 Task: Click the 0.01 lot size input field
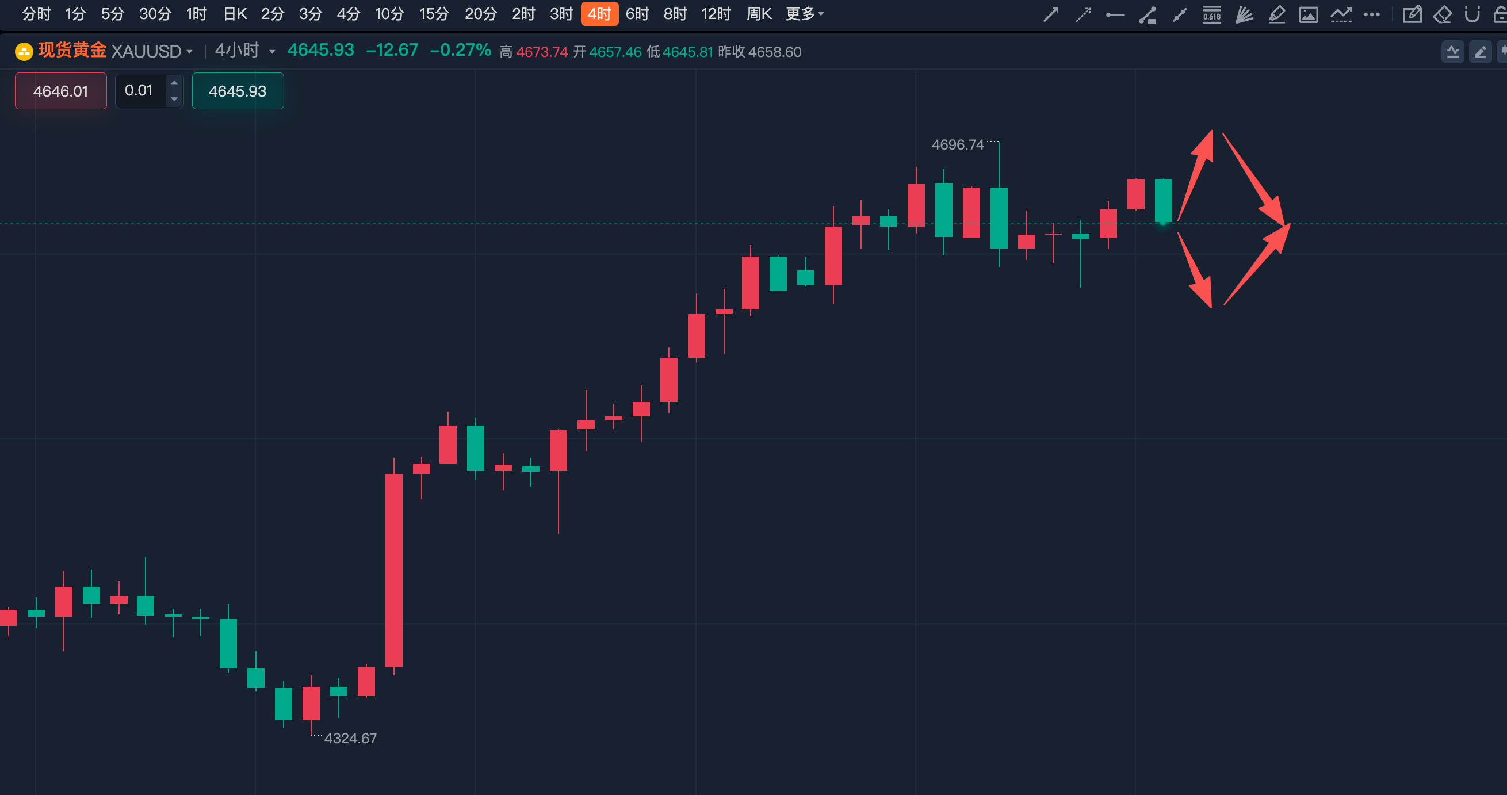click(x=141, y=91)
